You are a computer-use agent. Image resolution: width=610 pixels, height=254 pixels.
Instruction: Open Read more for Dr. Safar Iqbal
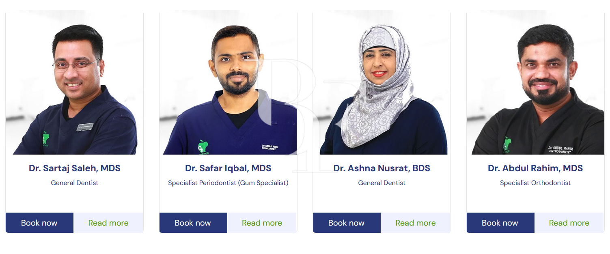(262, 223)
